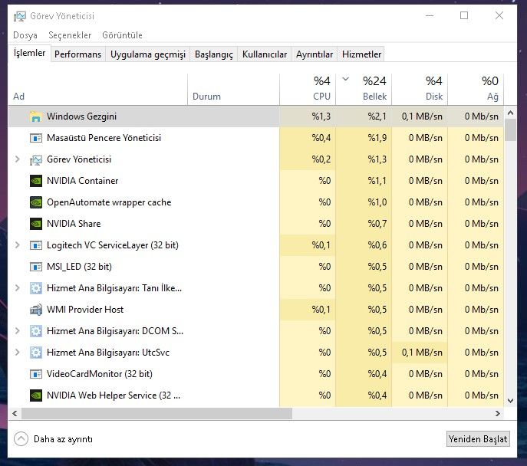Viewport: 527px width, 466px height.
Task: Click the MSI_LED process icon
Action: [x=35, y=267]
